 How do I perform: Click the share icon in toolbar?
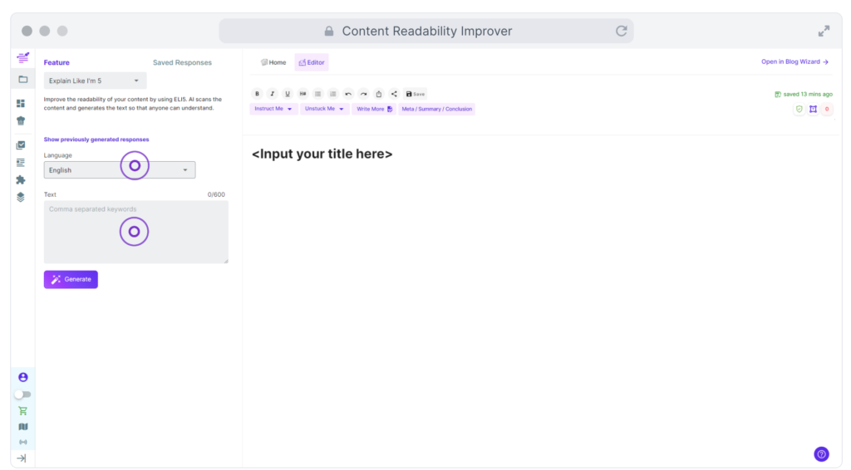coord(394,94)
